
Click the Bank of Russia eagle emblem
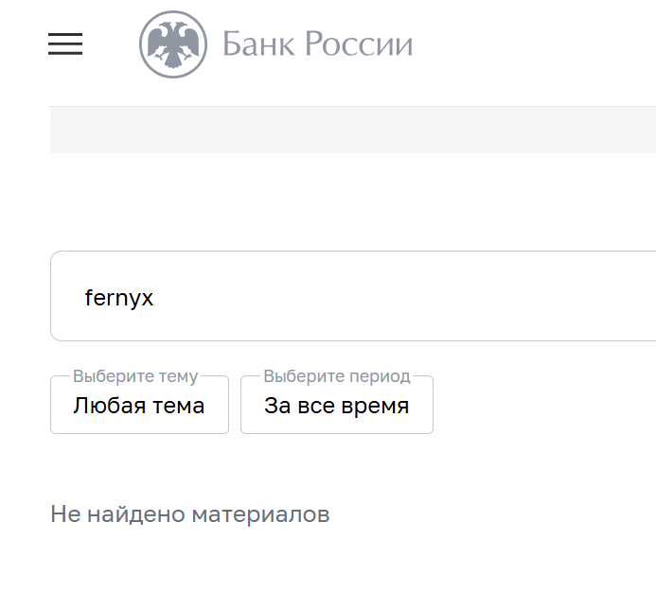(x=172, y=44)
